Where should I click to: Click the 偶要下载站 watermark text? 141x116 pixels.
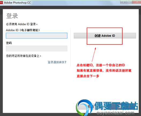(x=116, y=106)
